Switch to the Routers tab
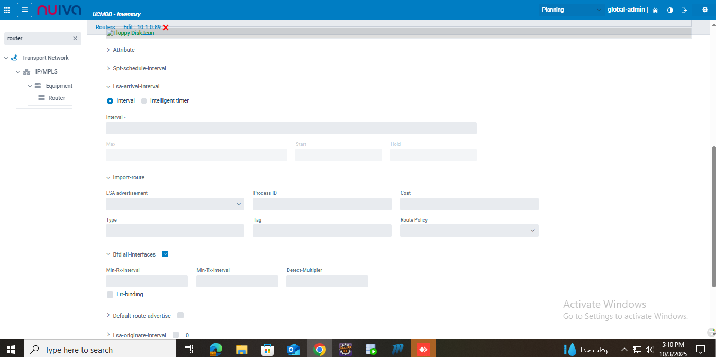This screenshot has height=357, width=716. point(105,27)
